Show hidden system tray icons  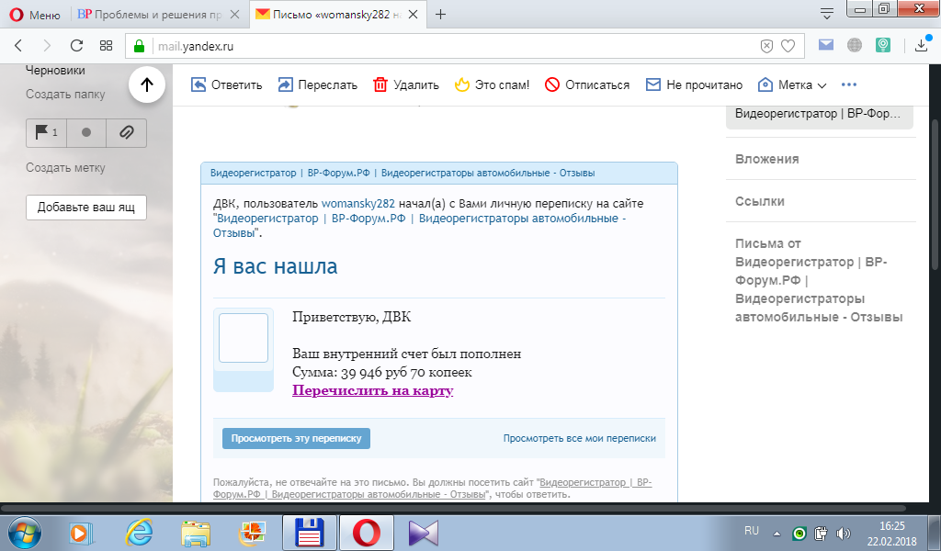[x=777, y=533]
